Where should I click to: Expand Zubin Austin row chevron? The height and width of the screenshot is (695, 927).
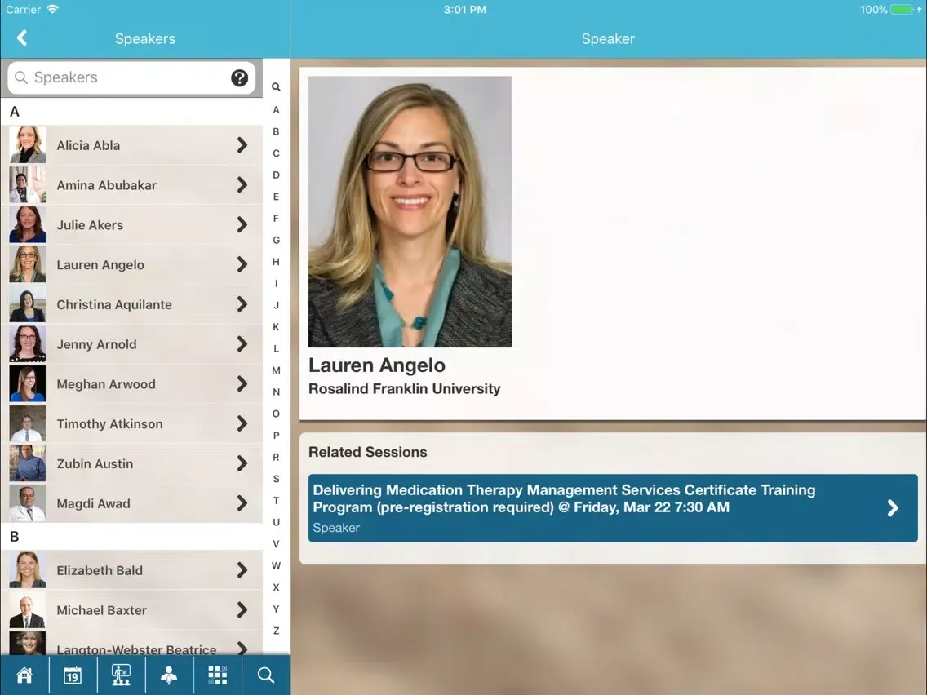tap(242, 463)
